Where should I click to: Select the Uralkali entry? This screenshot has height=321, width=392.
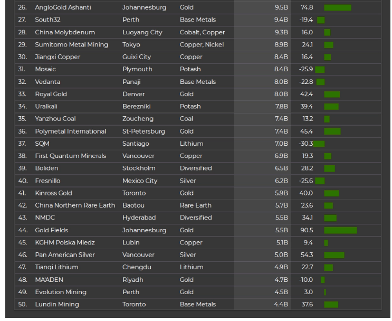(46, 106)
